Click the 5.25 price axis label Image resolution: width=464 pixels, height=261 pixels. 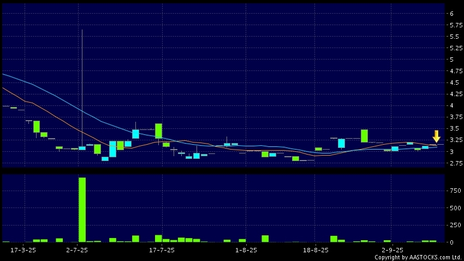456,48
